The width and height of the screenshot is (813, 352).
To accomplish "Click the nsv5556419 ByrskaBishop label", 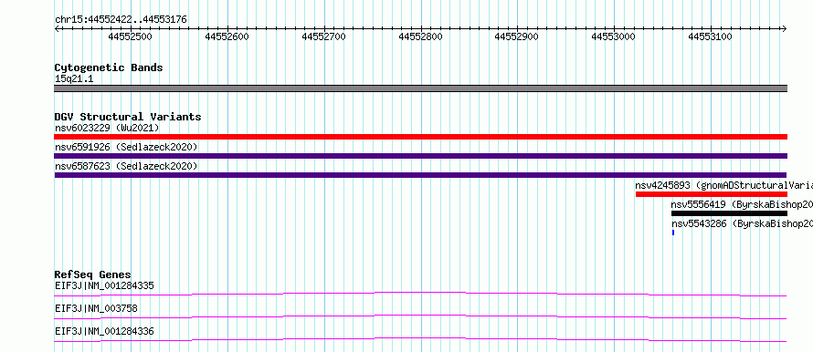I will [742, 204].
